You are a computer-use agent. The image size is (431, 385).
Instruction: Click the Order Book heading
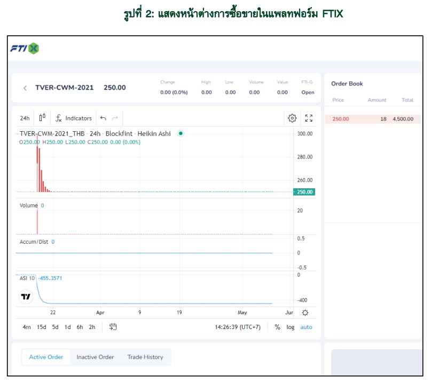click(x=347, y=84)
